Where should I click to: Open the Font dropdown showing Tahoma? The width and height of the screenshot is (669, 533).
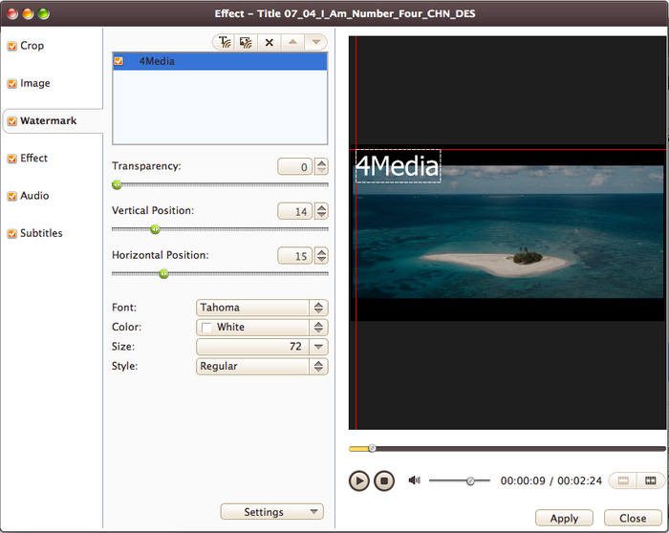pyautogui.click(x=262, y=308)
